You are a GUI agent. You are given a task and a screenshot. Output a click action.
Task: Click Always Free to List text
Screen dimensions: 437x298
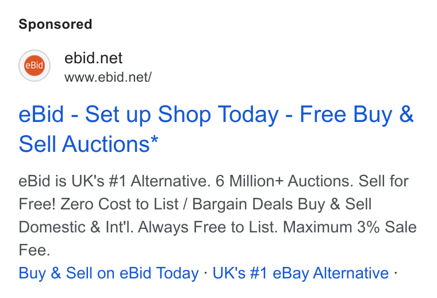click(x=208, y=227)
